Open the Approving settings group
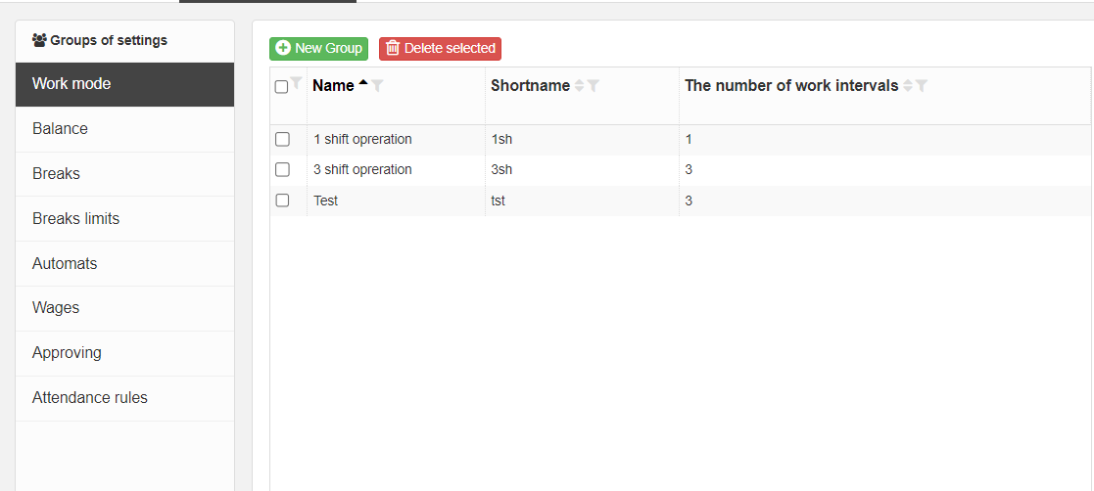This screenshot has width=1094, height=491. (x=125, y=353)
